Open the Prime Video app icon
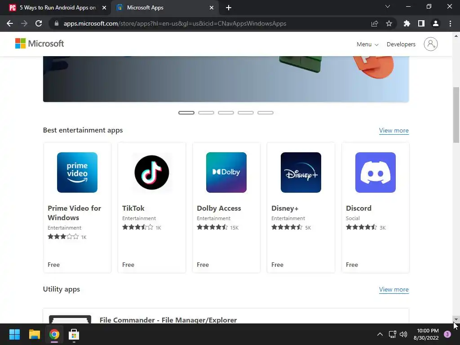Screen dimensions: 460x345 point(77,172)
